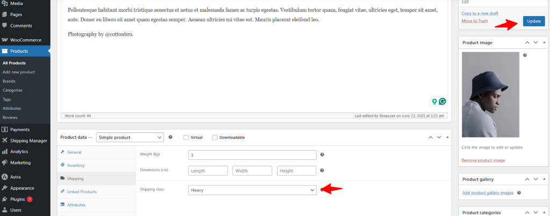The height and width of the screenshot is (216, 550).
Task: Tick the Downloadable checkbox
Action: click(215, 137)
